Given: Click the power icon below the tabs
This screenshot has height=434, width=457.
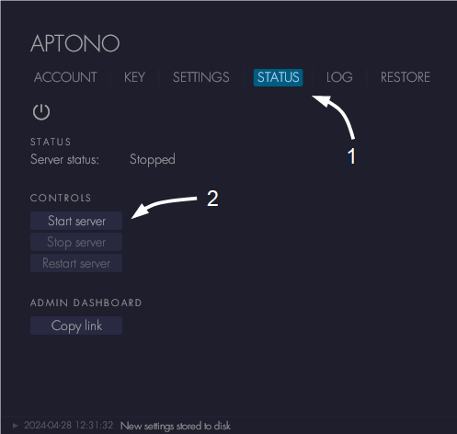Looking at the screenshot, I should tap(41, 112).
